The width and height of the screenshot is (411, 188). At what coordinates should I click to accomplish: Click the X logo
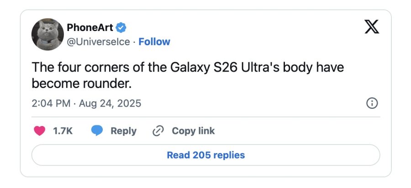371,28
